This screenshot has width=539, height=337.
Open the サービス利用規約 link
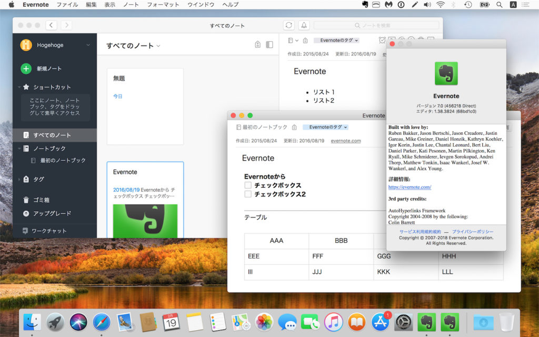coord(420,232)
